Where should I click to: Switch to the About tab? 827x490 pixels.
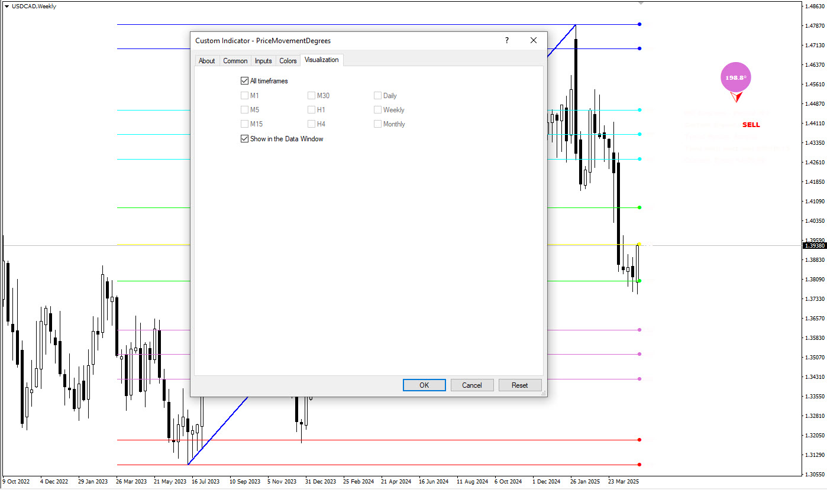coord(207,61)
